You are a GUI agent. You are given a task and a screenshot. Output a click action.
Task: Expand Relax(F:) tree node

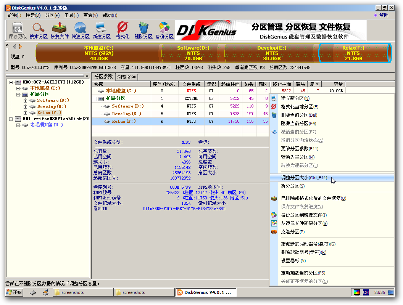click(x=25, y=113)
